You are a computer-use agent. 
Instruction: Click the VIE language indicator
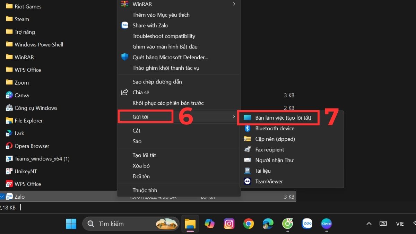[x=400, y=224]
